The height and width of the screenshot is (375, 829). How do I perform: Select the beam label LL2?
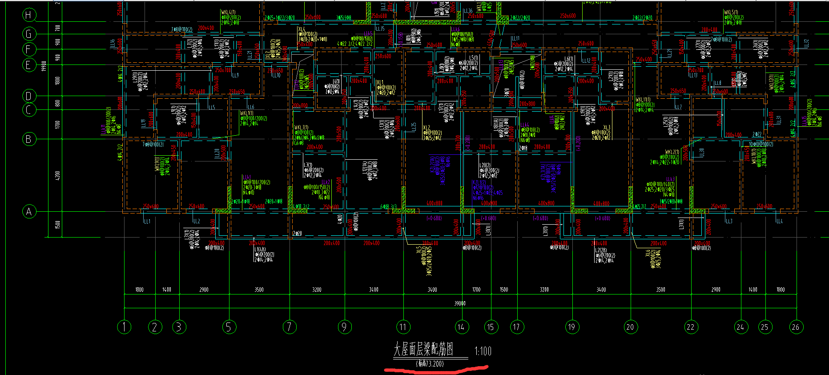click(197, 221)
